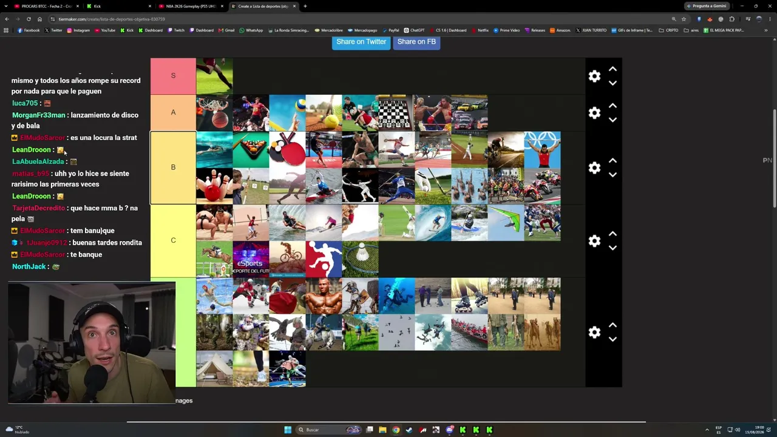Open Steam from the taskbar

pos(409,430)
